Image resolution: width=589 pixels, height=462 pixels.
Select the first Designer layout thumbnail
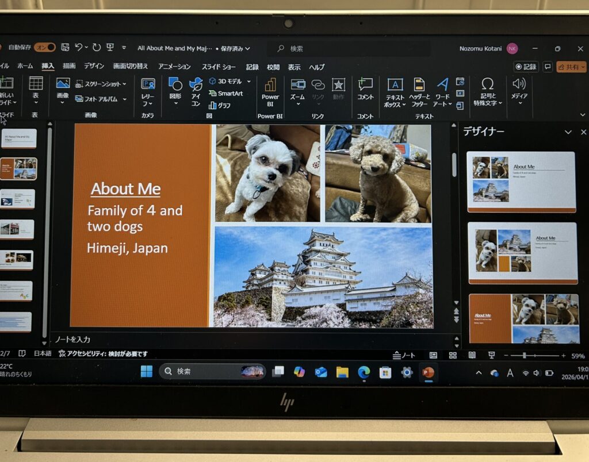click(521, 181)
